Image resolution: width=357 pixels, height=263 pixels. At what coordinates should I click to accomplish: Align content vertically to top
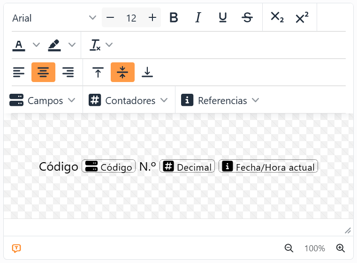click(98, 72)
